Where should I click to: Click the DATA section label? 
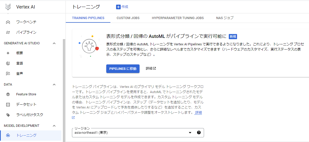(8, 85)
